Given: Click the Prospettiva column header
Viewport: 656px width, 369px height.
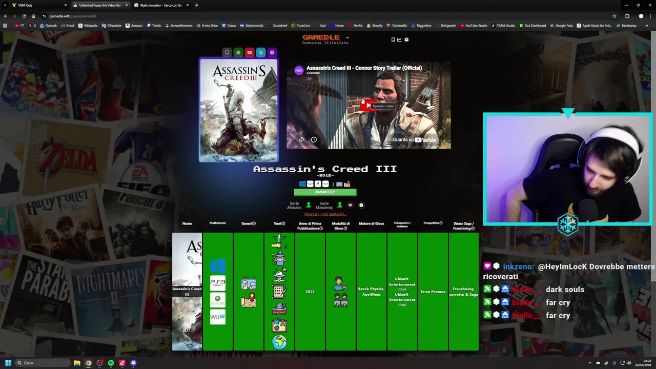Looking at the screenshot, I should point(433,223).
